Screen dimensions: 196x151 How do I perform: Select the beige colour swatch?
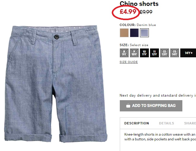point(124,33)
